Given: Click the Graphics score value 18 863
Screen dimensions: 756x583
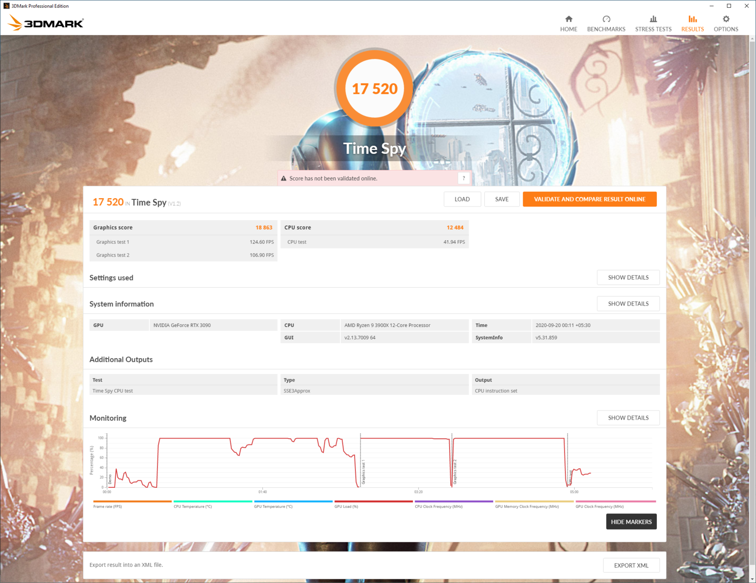Looking at the screenshot, I should tap(264, 227).
